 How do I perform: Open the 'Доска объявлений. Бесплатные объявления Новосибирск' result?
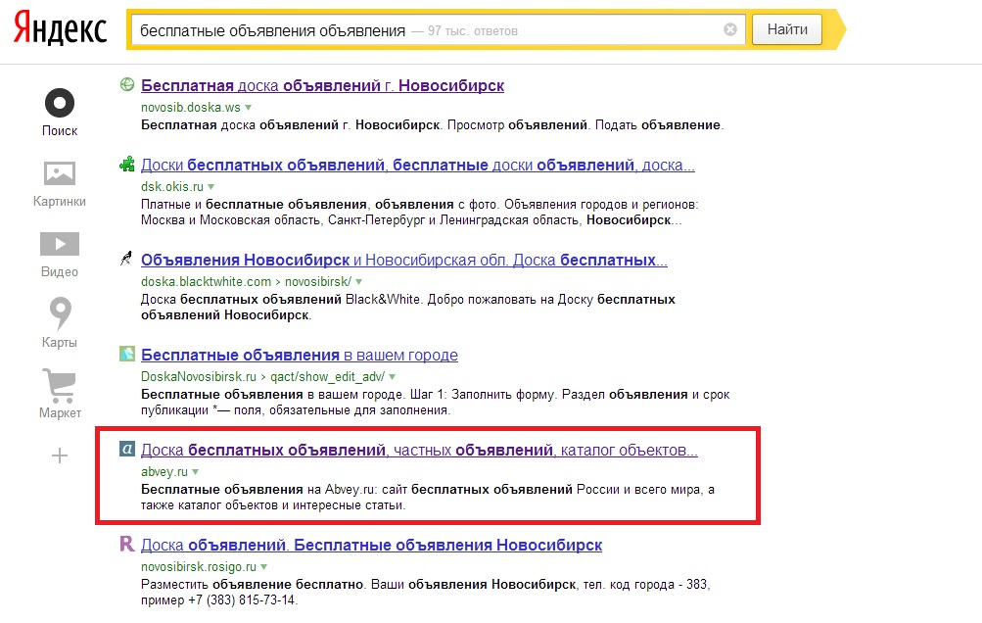click(x=371, y=545)
